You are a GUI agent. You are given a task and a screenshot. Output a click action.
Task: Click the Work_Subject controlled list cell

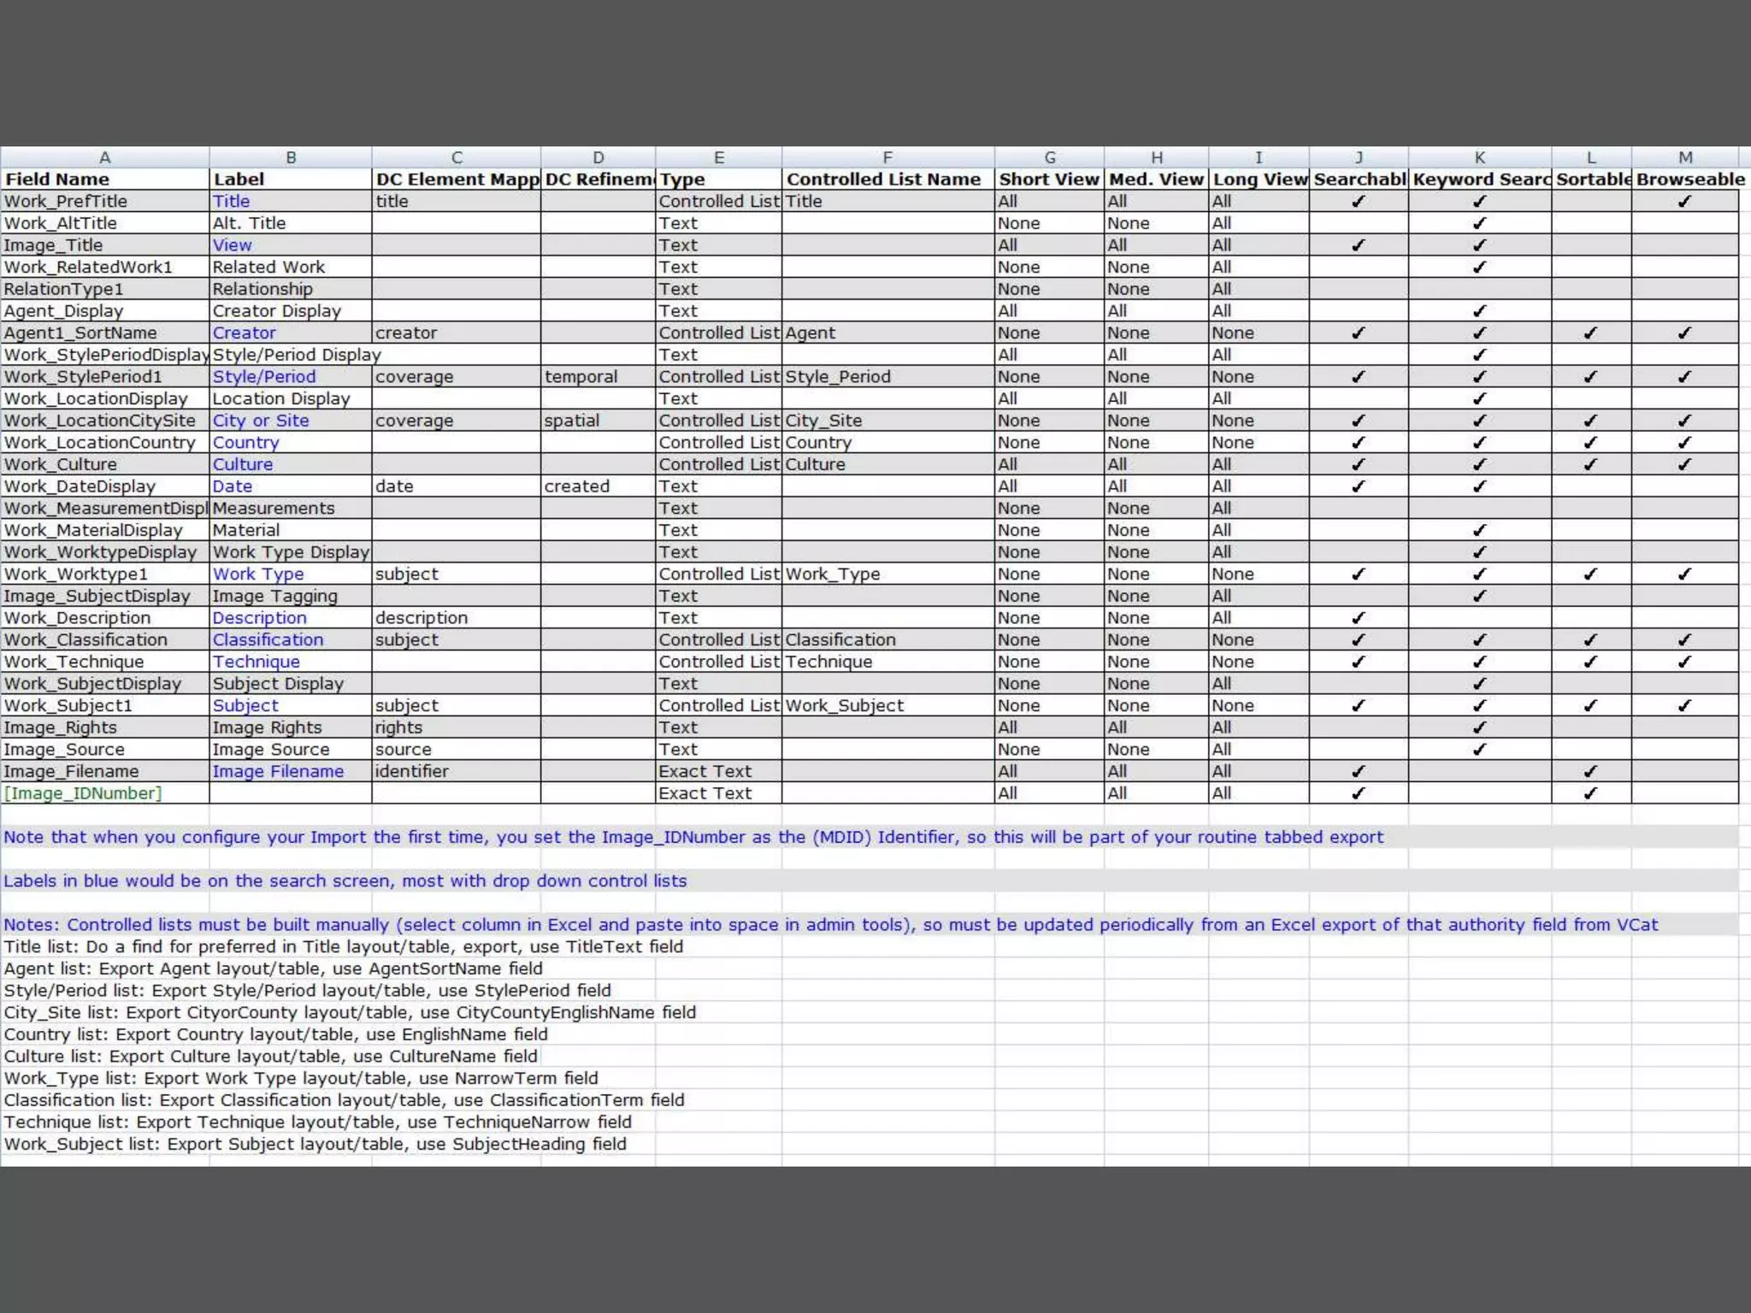844,706
